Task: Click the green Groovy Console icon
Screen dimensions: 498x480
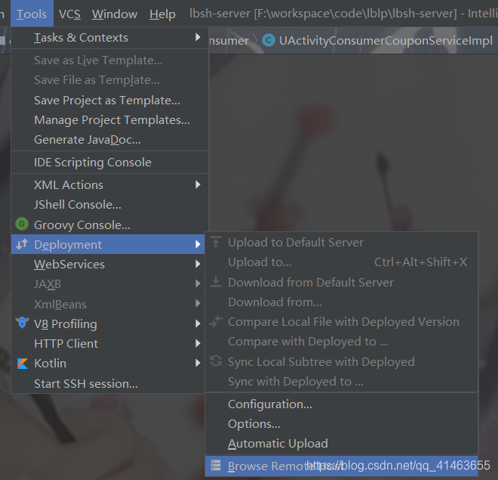Action: tap(22, 224)
